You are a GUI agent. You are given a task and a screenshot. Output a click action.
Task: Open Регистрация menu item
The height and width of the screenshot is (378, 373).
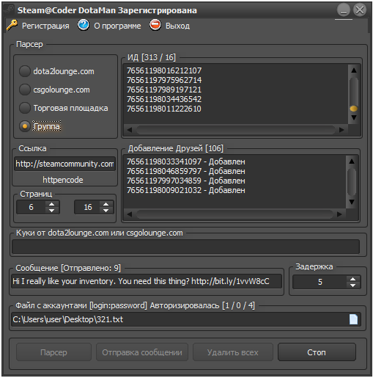point(45,26)
